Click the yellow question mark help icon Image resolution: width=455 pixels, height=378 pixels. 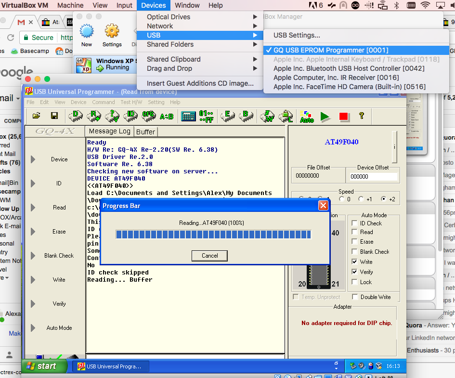coord(361,116)
